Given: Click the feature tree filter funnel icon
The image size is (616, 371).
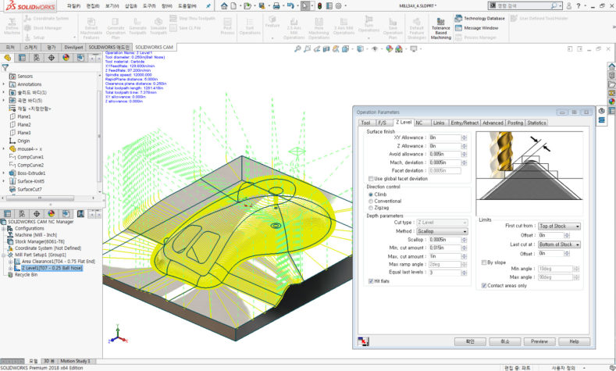Looking at the screenshot, I should click(5, 67).
